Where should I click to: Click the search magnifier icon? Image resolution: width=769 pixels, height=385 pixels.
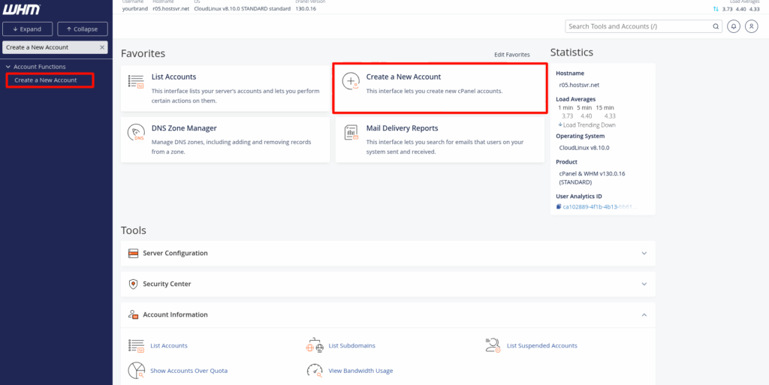click(x=716, y=26)
